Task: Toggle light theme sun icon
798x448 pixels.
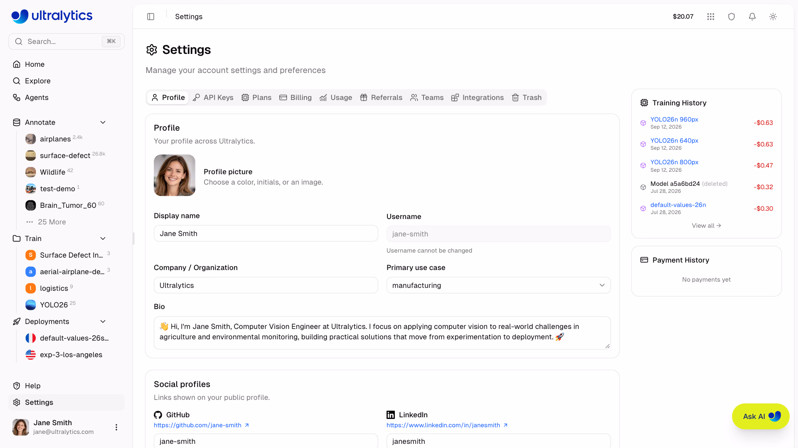Action: [773, 17]
